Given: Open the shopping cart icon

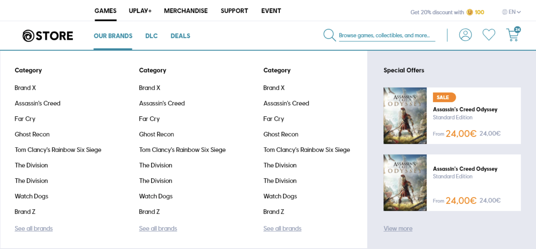Looking at the screenshot, I should click(x=513, y=35).
